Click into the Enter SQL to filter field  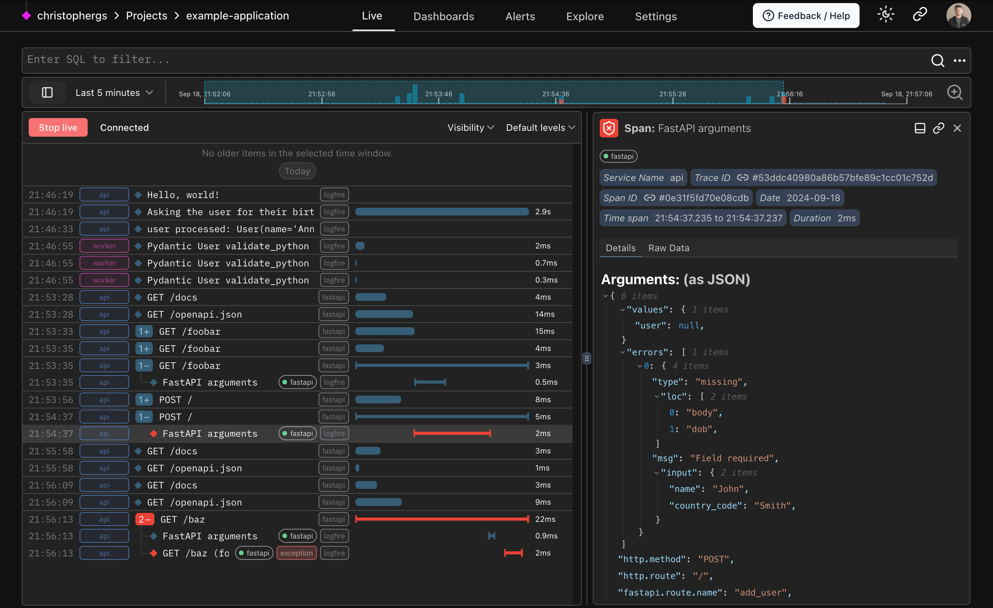point(242,60)
